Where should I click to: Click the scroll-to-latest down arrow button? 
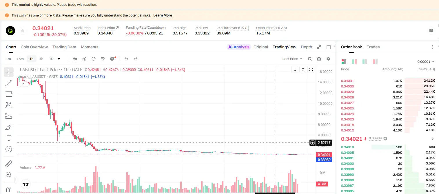point(295,69)
